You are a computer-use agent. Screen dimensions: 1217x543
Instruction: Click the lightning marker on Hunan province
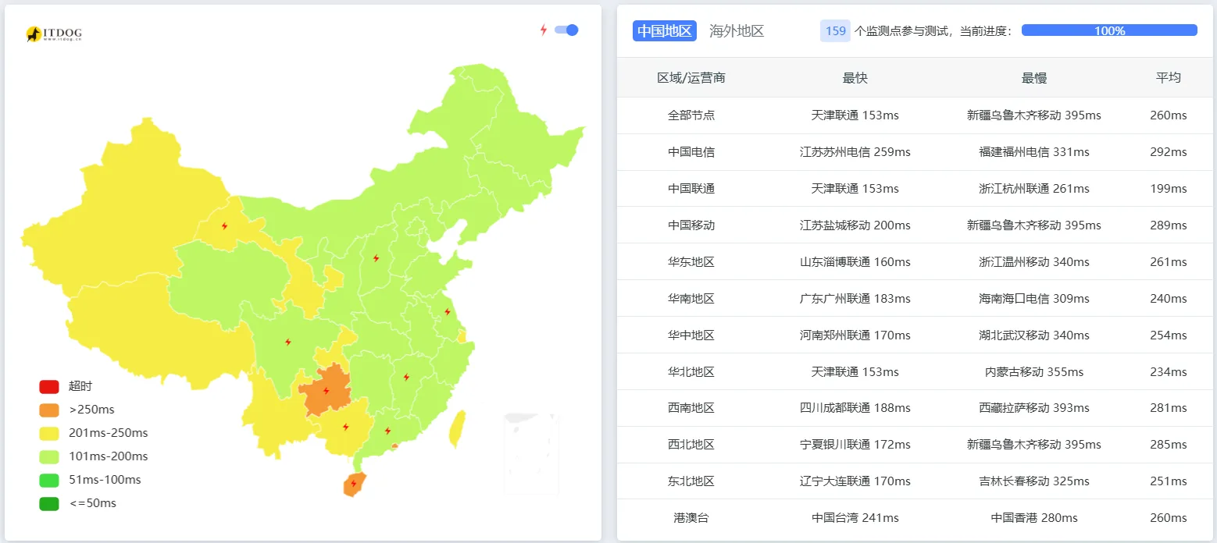point(406,378)
